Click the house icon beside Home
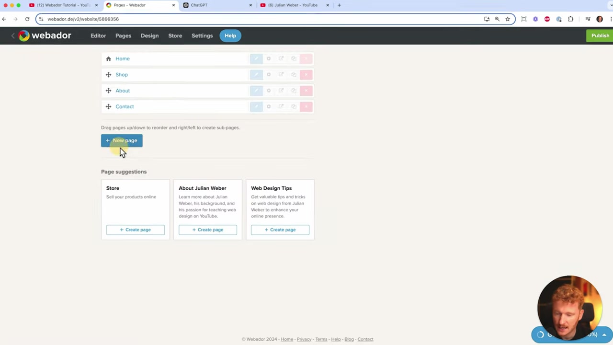613x345 pixels. click(x=108, y=58)
